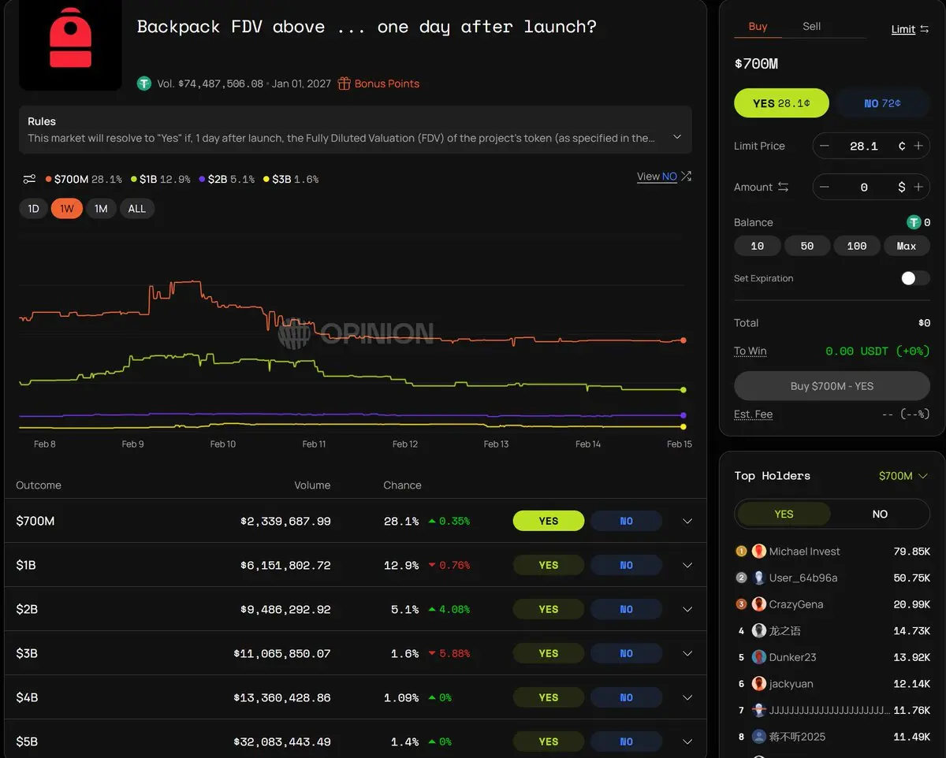Open CrazyGena's avatar

tap(759, 604)
